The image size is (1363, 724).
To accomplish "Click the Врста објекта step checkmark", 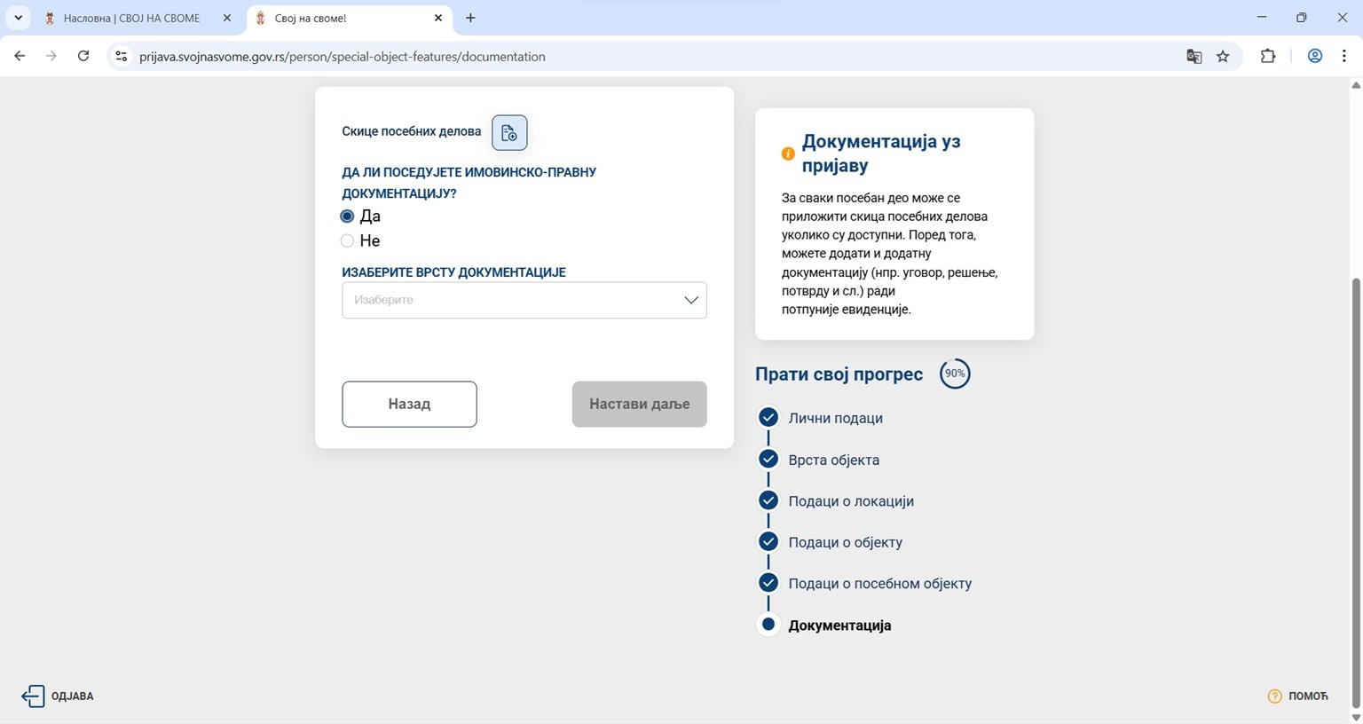I will coord(768,459).
